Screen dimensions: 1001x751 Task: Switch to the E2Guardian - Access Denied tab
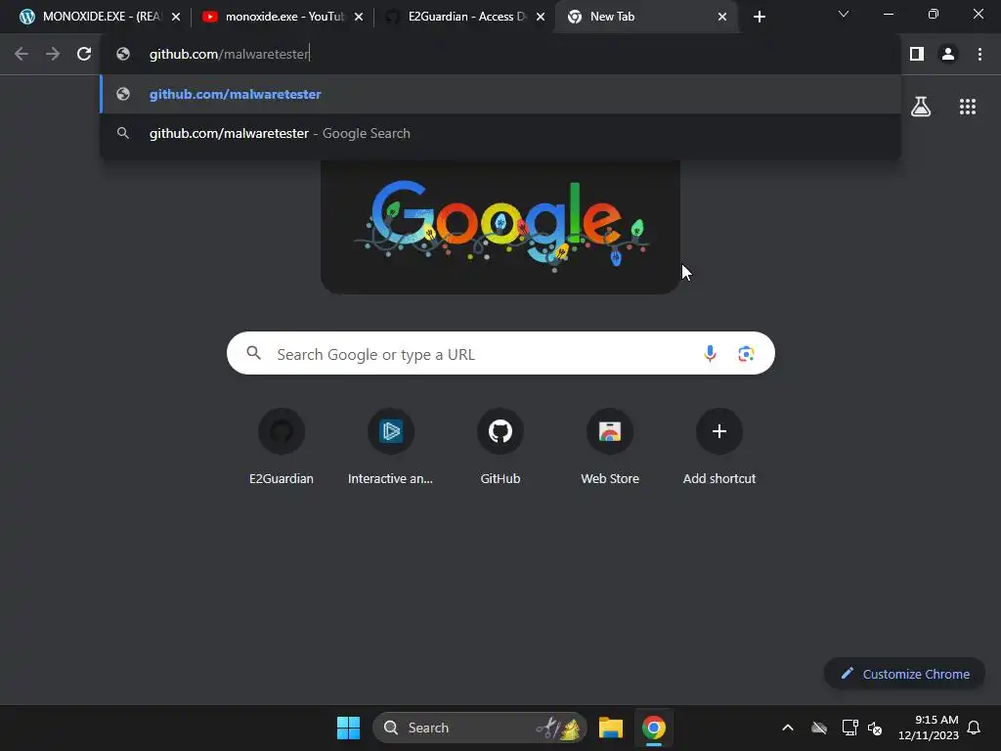coord(464,17)
